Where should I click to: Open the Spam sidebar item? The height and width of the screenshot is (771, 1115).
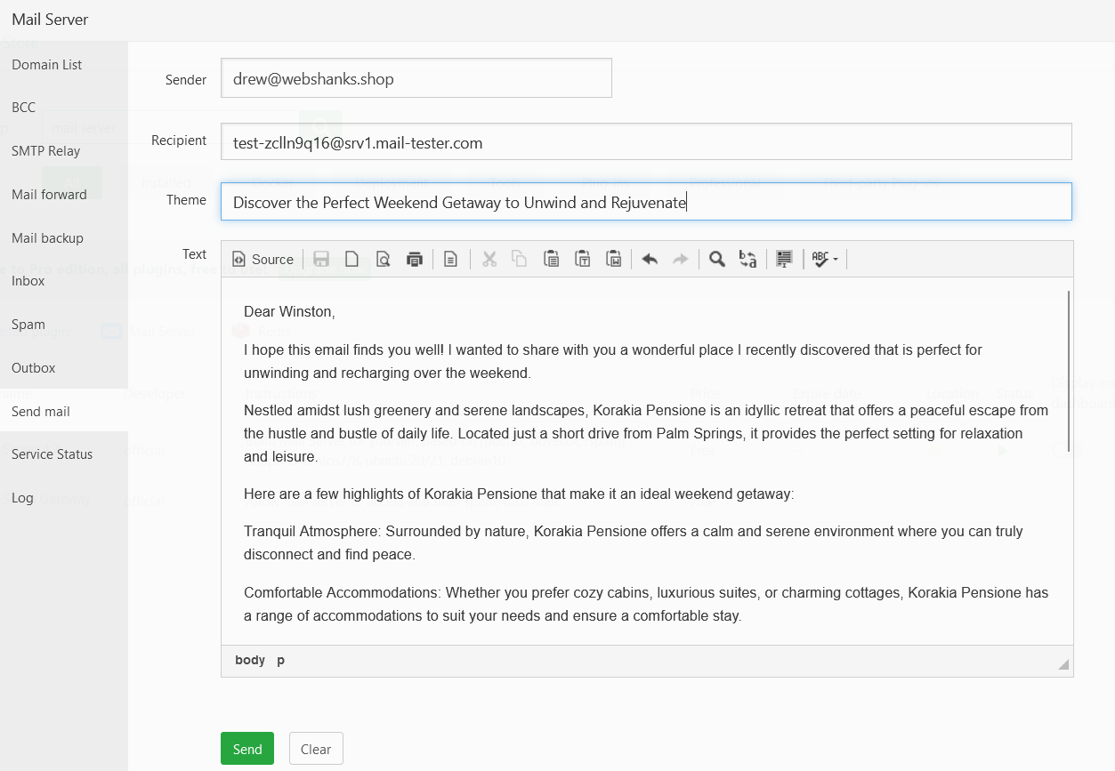point(64,325)
